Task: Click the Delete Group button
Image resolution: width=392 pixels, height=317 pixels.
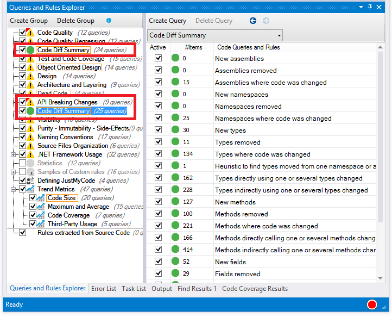Action: point(76,21)
